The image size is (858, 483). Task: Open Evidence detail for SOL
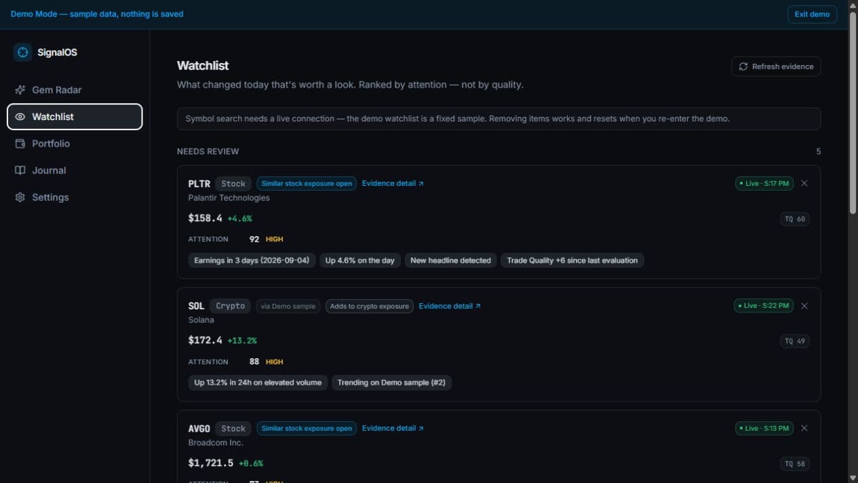(x=450, y=306)
